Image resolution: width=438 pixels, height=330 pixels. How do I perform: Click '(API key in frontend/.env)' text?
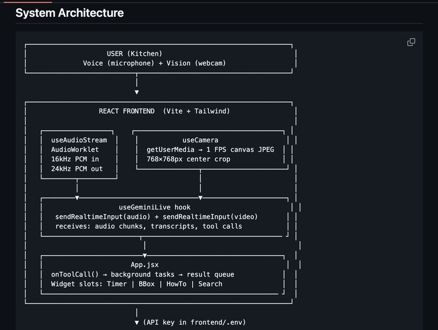pyautogui.click(x=195, y=322)
